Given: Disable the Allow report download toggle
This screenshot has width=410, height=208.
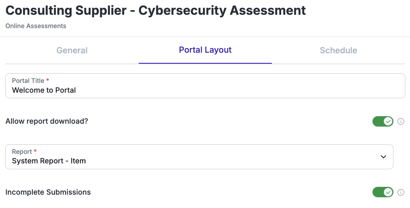Looking at the screenshot, I should click(x=383, y=121).
